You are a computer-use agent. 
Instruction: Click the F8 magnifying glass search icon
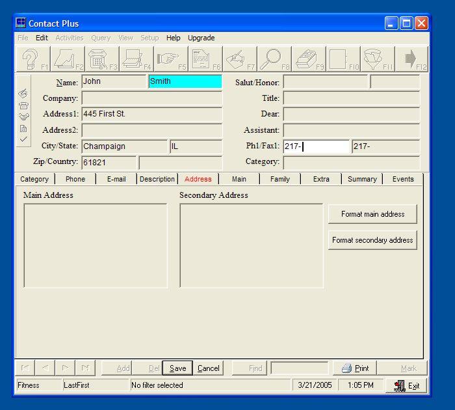tap(274, 59)
